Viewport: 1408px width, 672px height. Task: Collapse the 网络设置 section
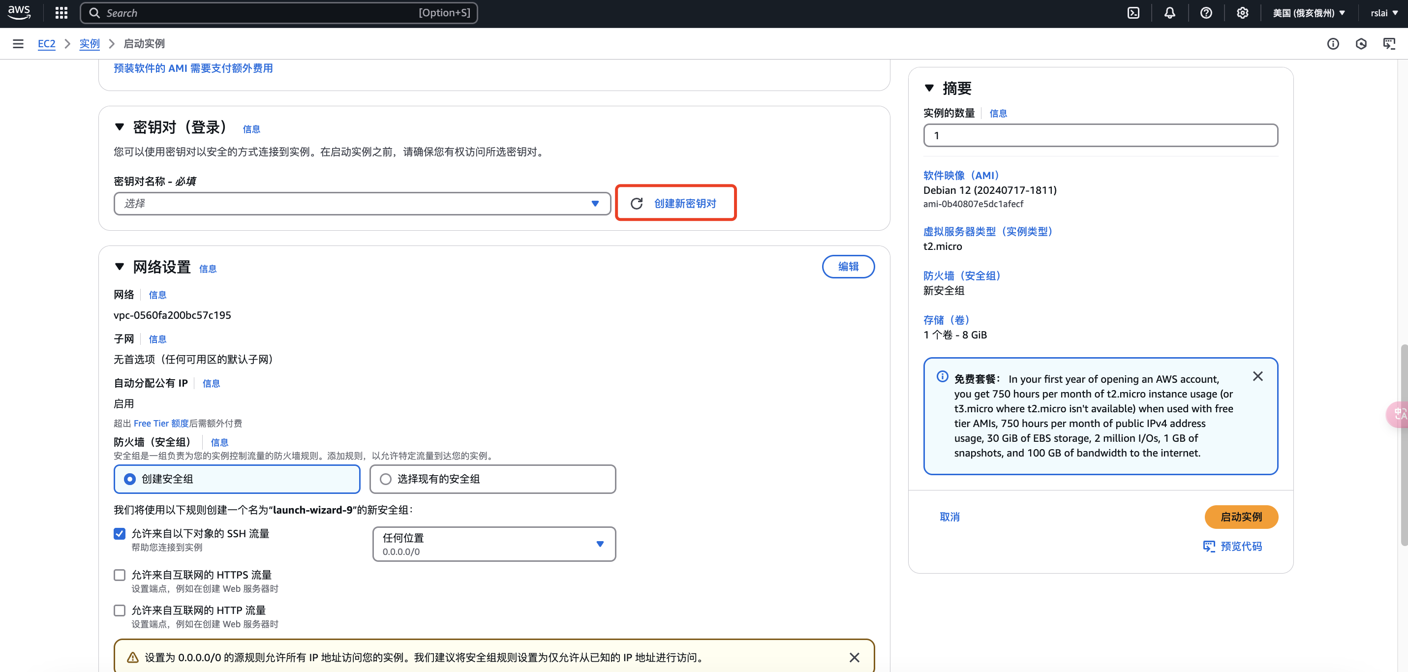tap(120, 267)
